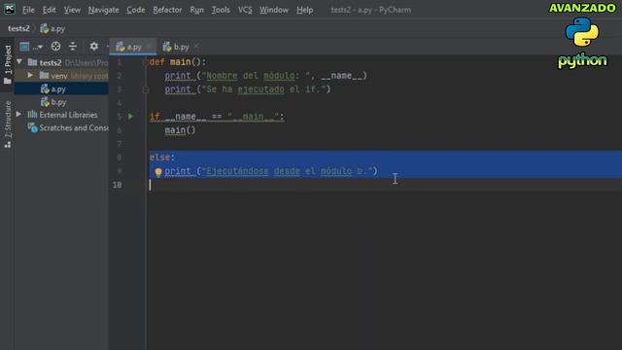
Task: Click the Collapse All icon in Project panel
Action: (73, 47)
